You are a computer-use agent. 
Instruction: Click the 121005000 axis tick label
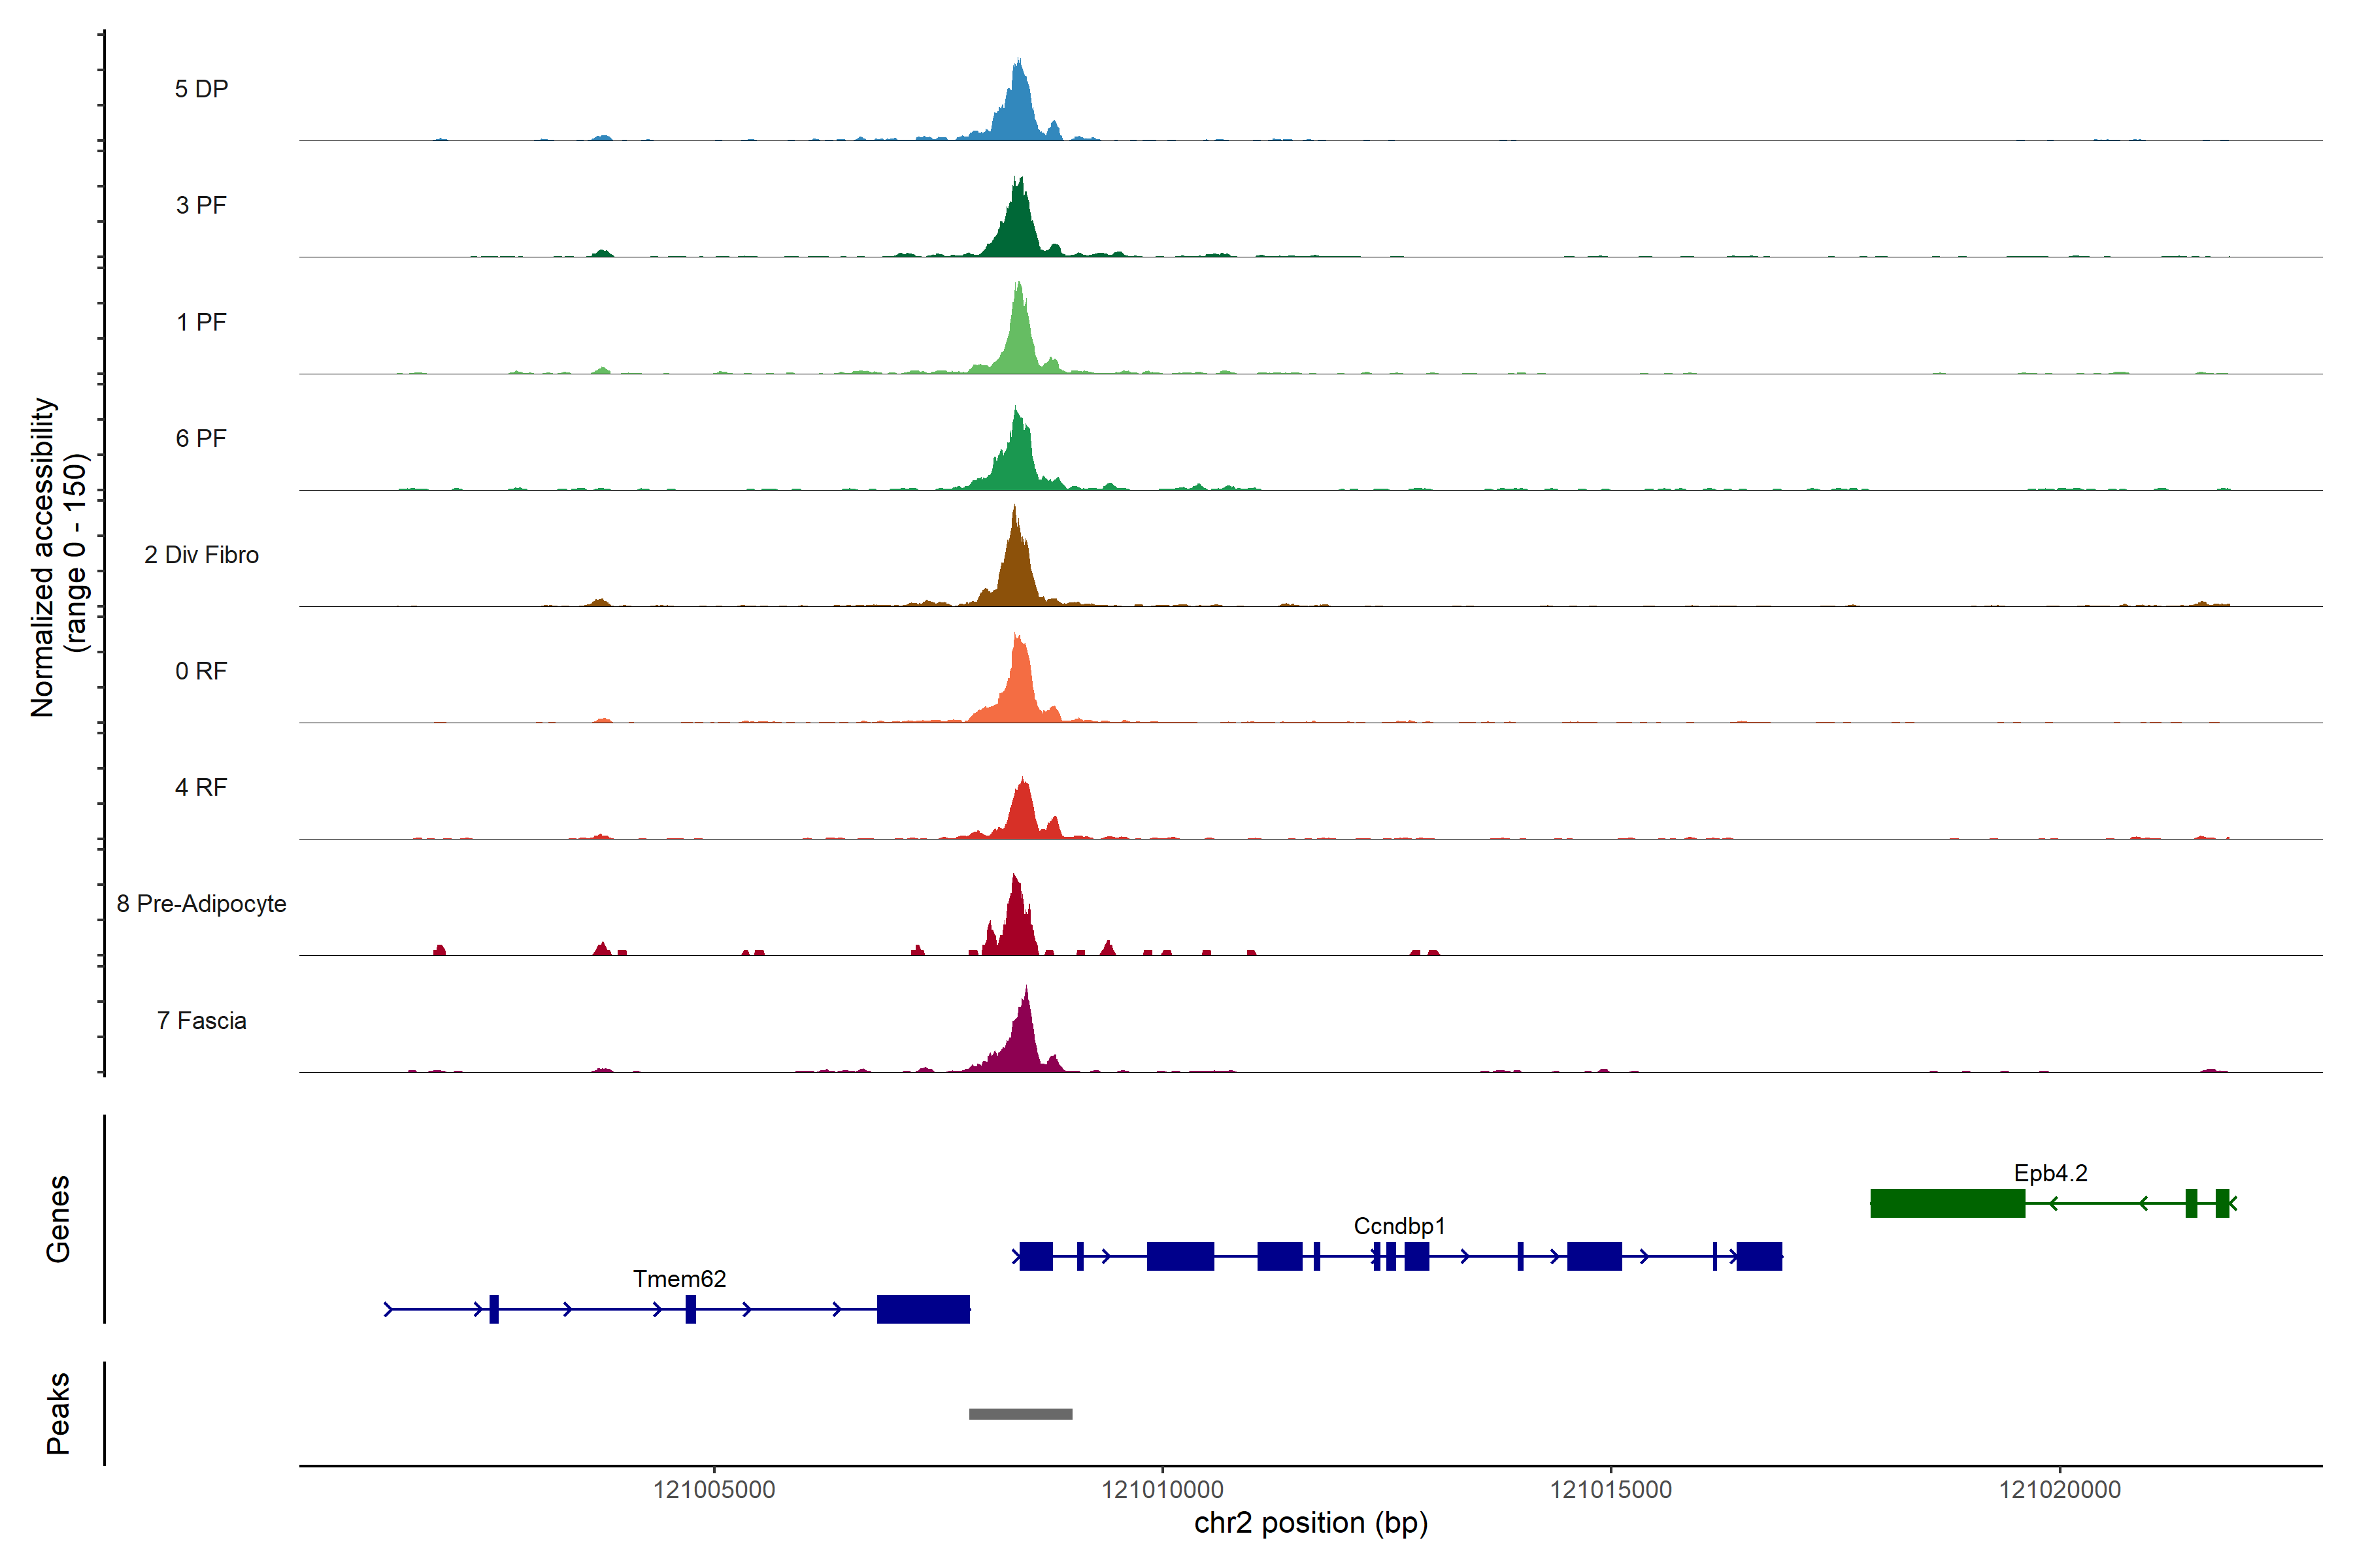click(x=714, y=1490)
